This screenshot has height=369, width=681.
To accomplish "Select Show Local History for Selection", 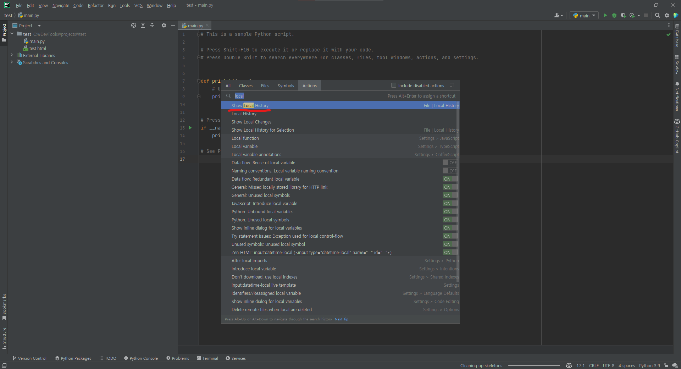I will click(340, 130).
